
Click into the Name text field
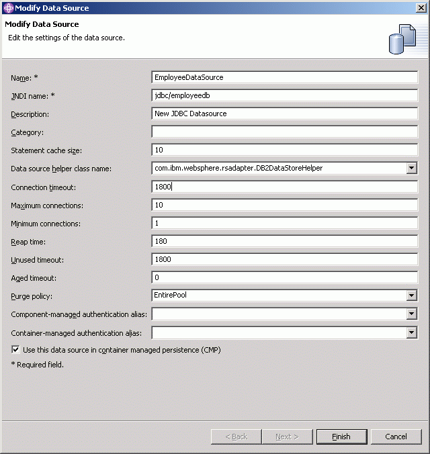[x=285, y=77]
